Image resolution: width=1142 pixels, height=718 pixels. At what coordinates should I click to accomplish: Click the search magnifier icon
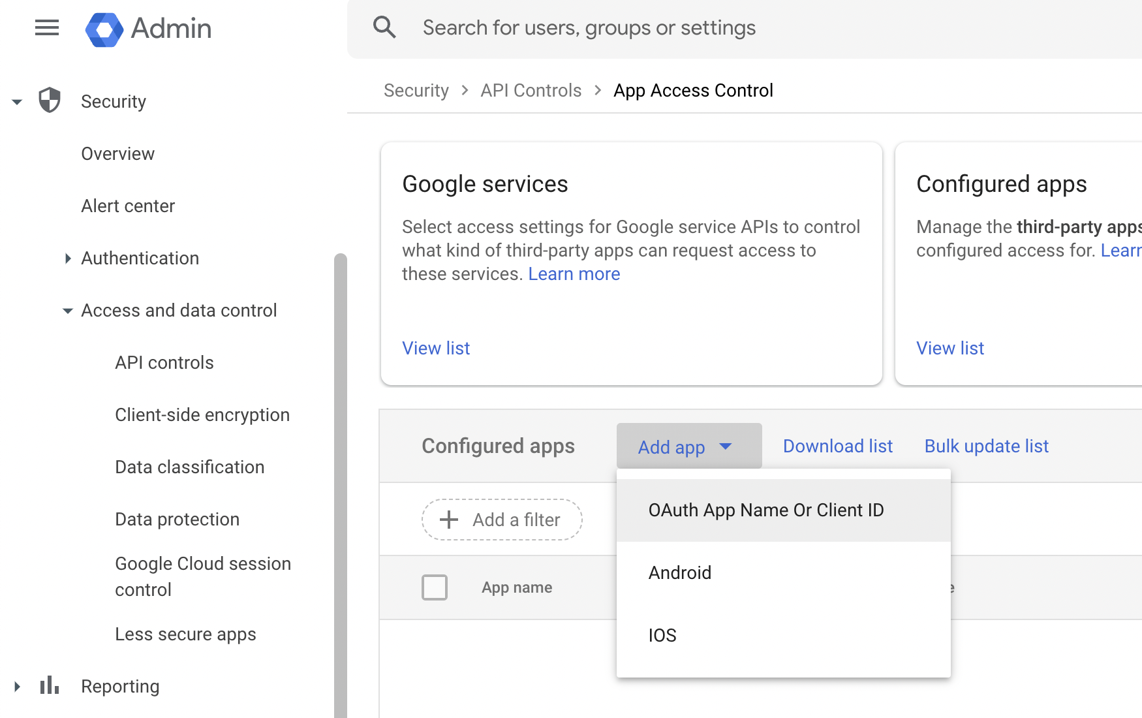click(384, 27)
